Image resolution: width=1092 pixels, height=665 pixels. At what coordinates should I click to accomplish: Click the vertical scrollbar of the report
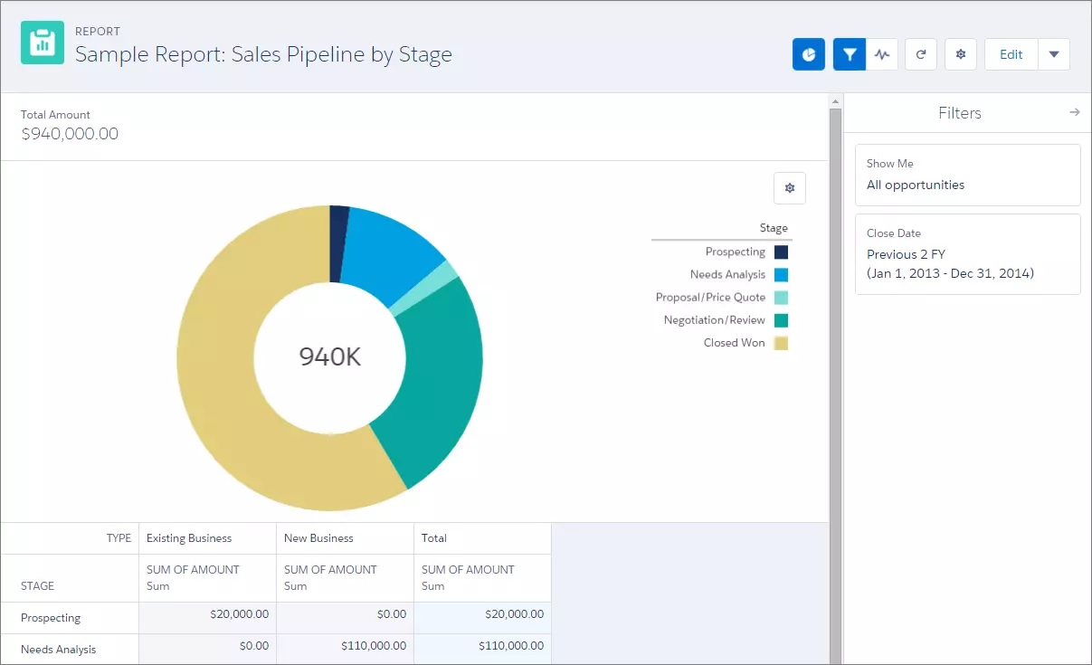836,380
